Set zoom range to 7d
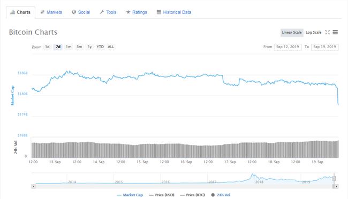The width and height of the screenshot is (348, 199). pos(58,47)
